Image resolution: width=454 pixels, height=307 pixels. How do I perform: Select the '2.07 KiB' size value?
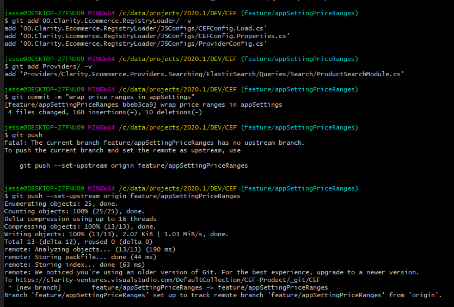tap(138, 234)
